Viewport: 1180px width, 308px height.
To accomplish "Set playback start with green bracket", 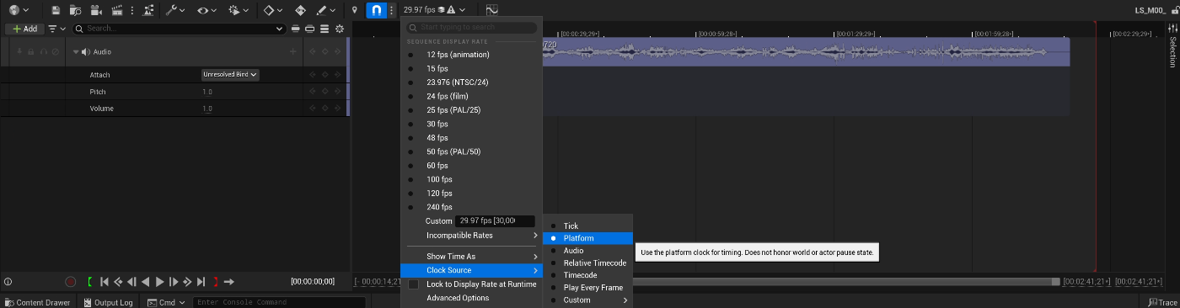I will 90,282.
